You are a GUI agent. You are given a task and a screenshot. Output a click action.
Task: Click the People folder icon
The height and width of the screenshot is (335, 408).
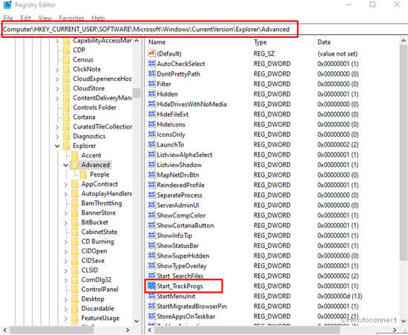point(84,175)
